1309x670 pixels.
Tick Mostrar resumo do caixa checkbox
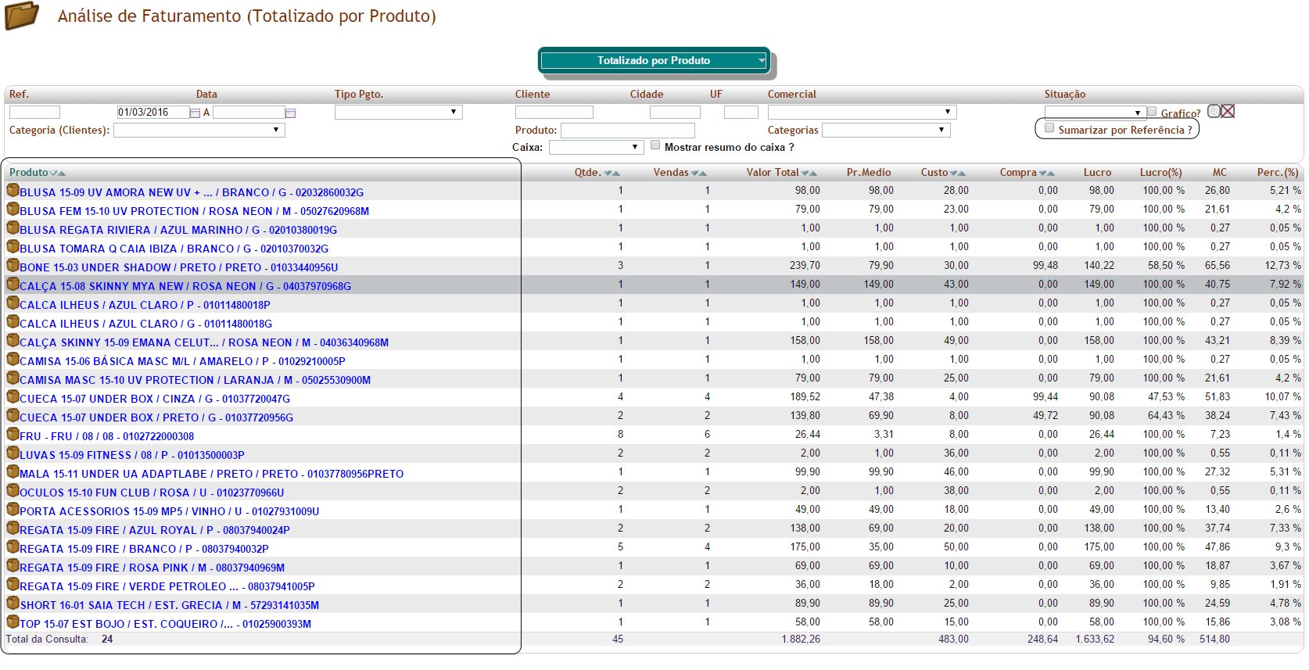[655, 145]
